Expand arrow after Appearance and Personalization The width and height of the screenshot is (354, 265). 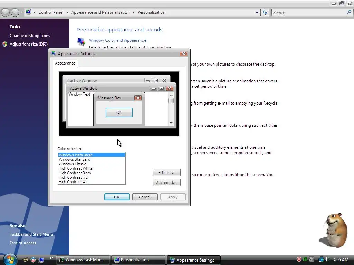pyautogui.click(x=134, y=13)
